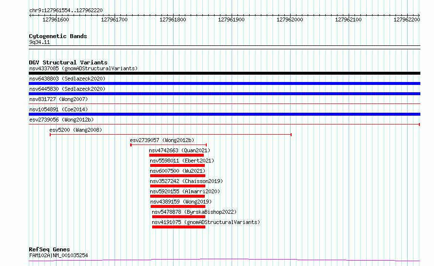
Task: Open the nsv5598011 (Ebert2021) label
Action: pyautogui.click(x=182, y=161)
